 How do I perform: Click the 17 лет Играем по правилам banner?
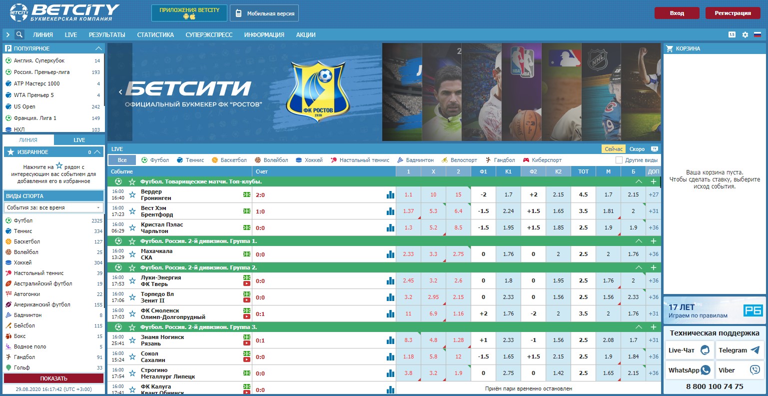[715, 310]
